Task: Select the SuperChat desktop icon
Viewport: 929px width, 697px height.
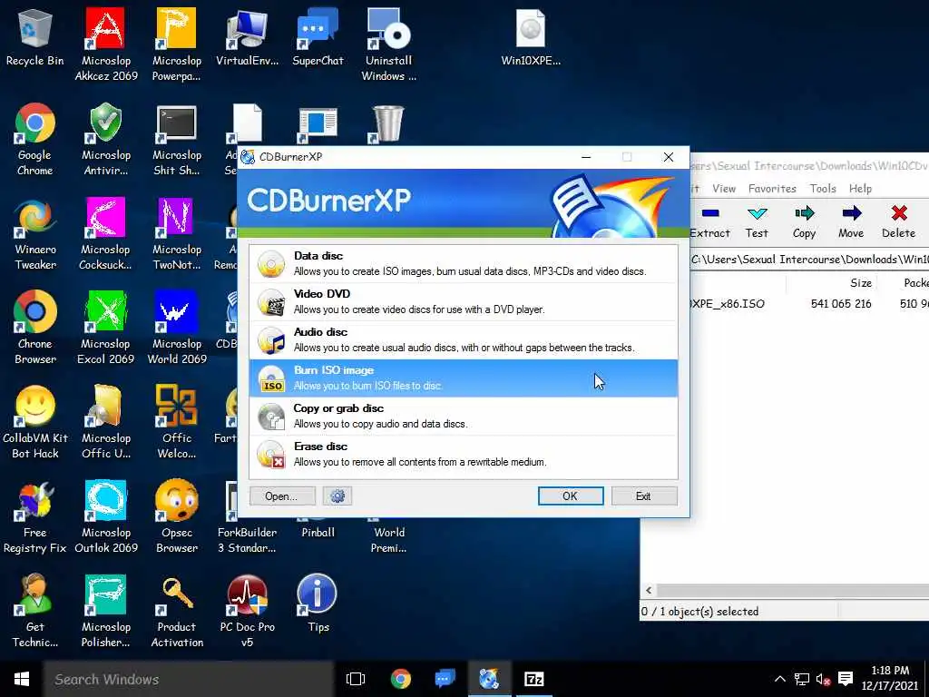Action: [318, 38]
